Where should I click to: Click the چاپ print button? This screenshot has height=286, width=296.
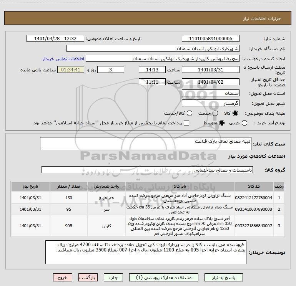pos(113,278)
